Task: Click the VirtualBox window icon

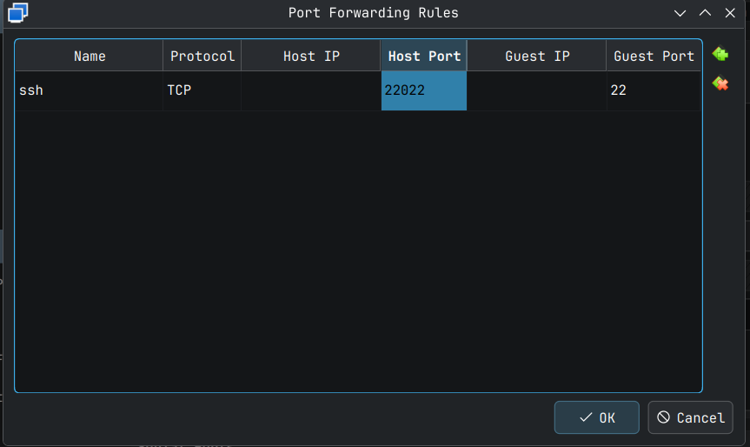Action: tap(18, 12)
